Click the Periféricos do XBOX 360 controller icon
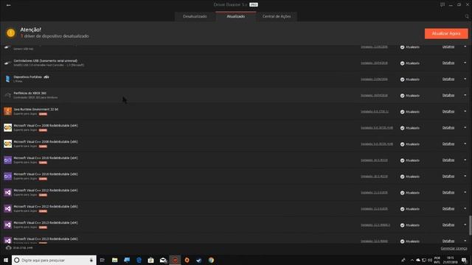Viewport: 472px width, 265px height. pos(7,95)
